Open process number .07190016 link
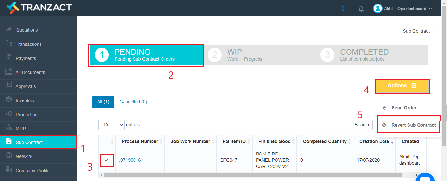447x181 pixels. (130, 160)
